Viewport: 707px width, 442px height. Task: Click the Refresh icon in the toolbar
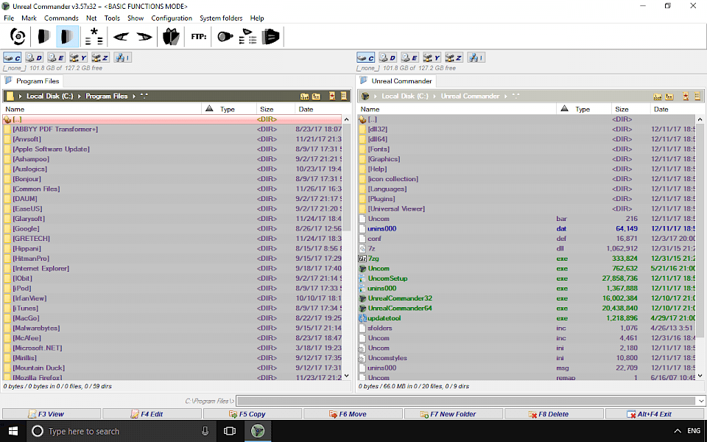click(18, 37)
